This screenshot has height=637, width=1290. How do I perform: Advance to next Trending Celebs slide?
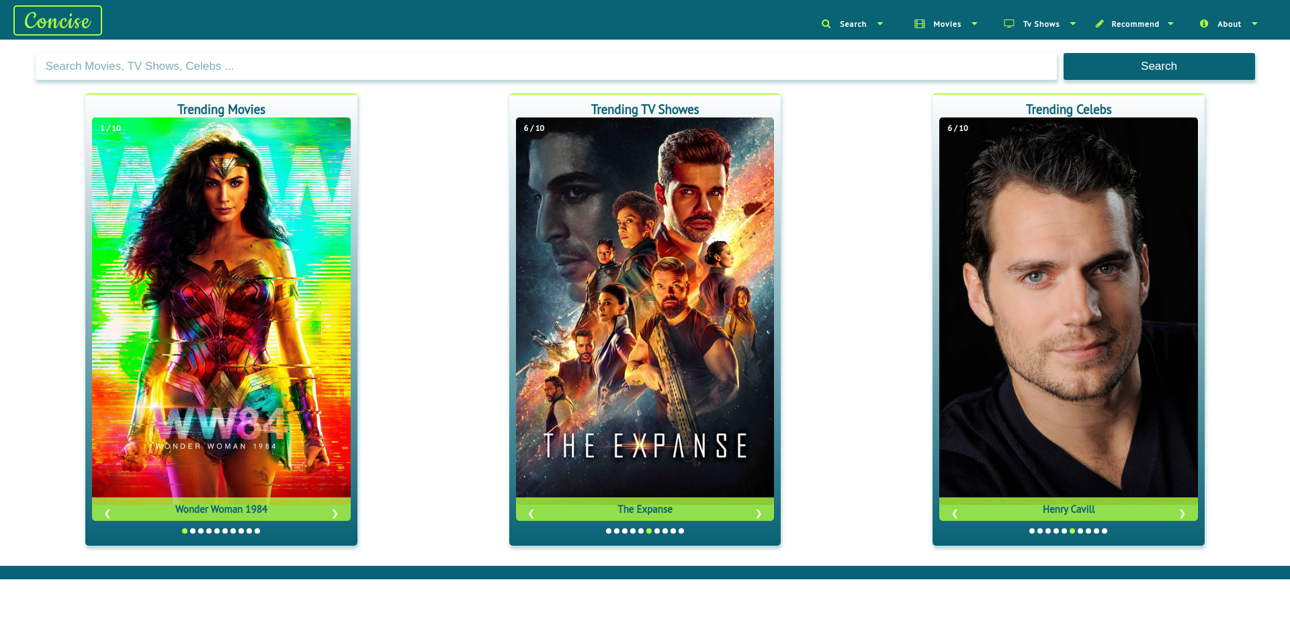pos(1182,513)
